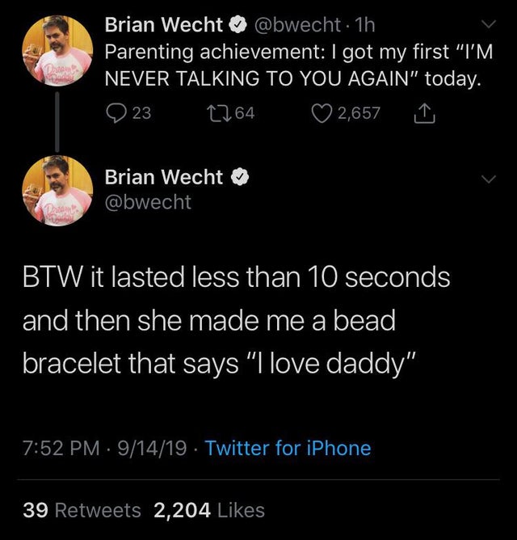The width and height of the screenshot is (517, 540).
Task: Retweet the parenting achievement tweet
Action: [222, 113]
